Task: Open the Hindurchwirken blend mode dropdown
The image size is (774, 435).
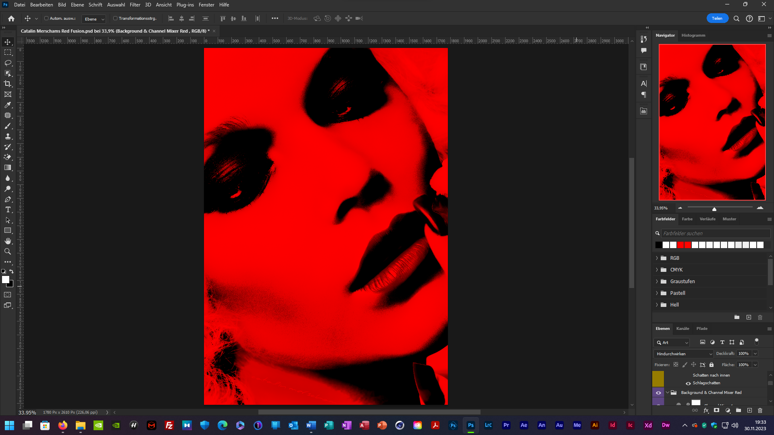Action: 684,354
